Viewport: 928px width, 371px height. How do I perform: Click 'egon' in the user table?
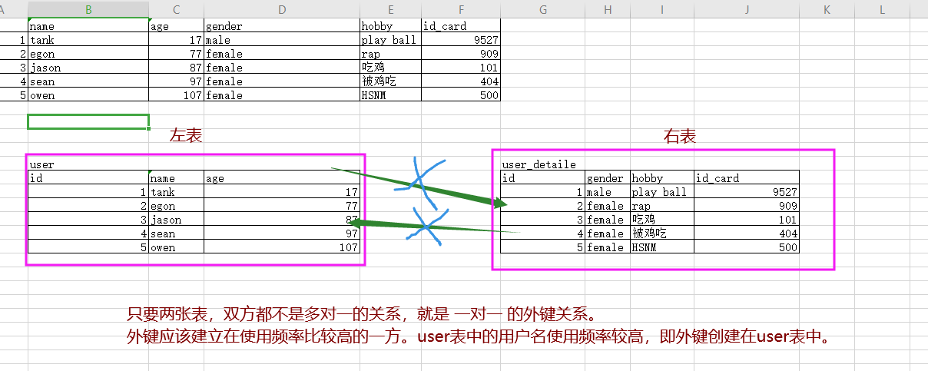[176, 206]
